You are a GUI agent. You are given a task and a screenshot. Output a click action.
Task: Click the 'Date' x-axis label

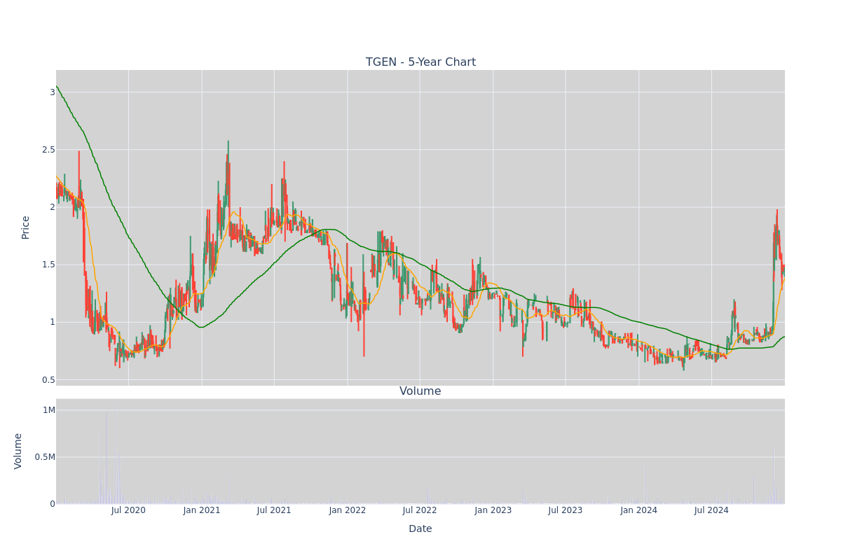[x=420, y=529]
